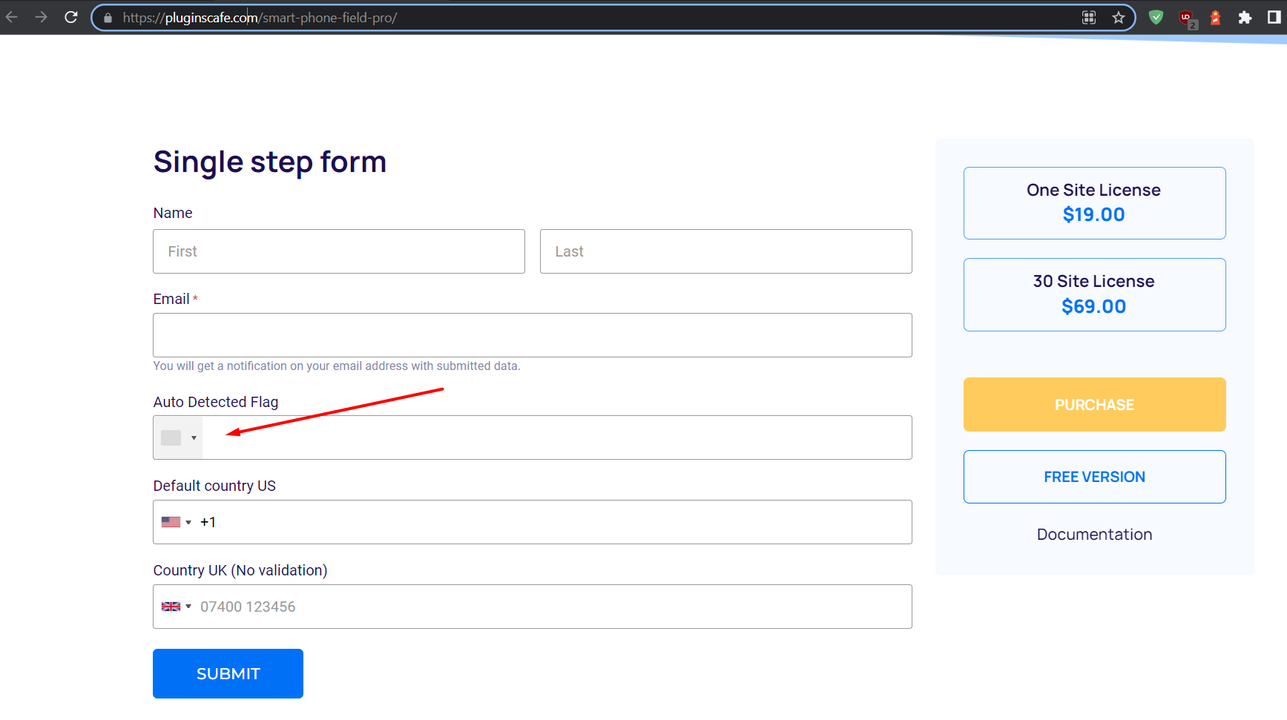This screenshot has width=1287, height=720.
Task: Click the Last name input field
Action: (x=726, y=251)
